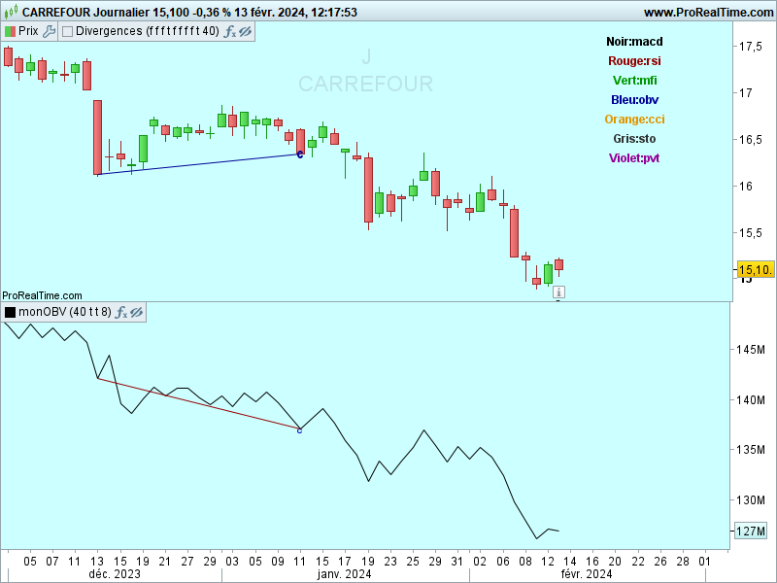Click the Bleu:obv legend entry

click(634, 100)
